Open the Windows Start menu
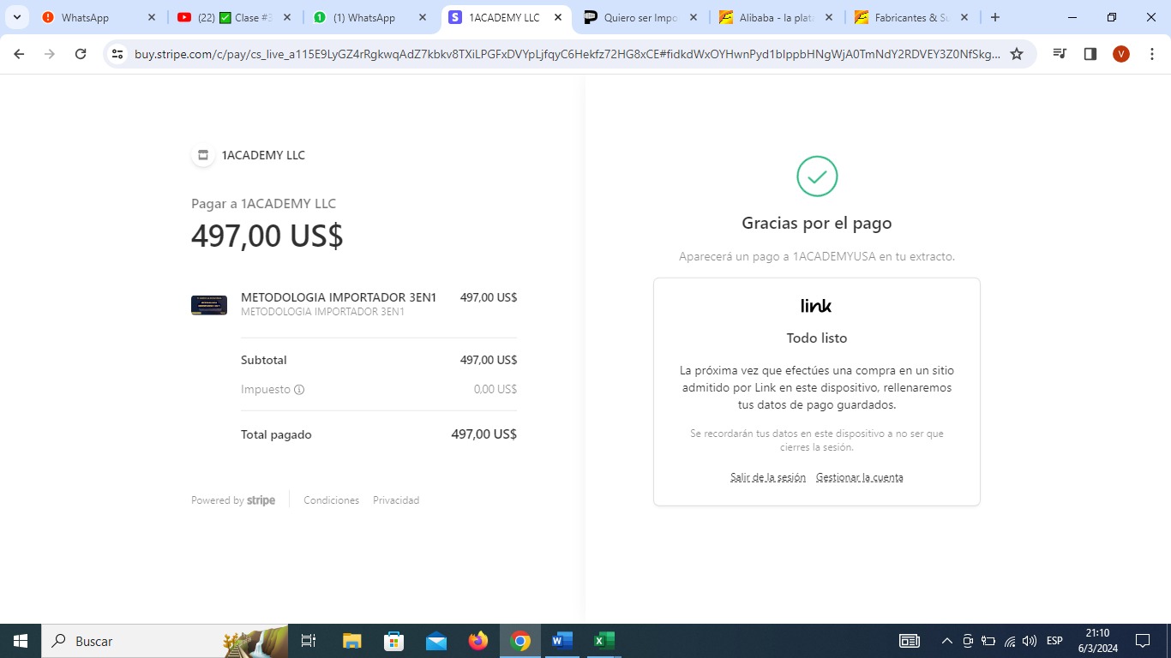The width and height of the screenshot is (1171, 658). [21, 641]
